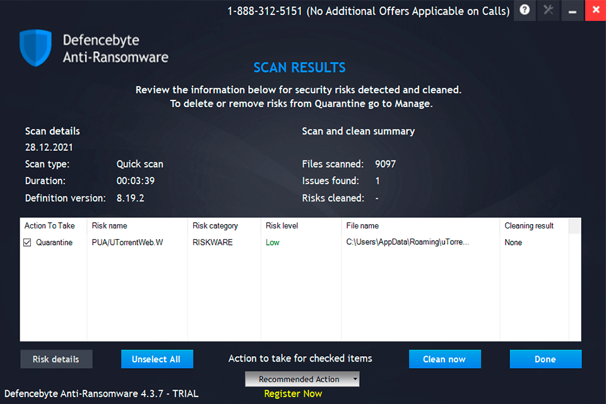Screen dimensions: 606x404
Task: Click the Quick scan value
Action: pos(140,164)
